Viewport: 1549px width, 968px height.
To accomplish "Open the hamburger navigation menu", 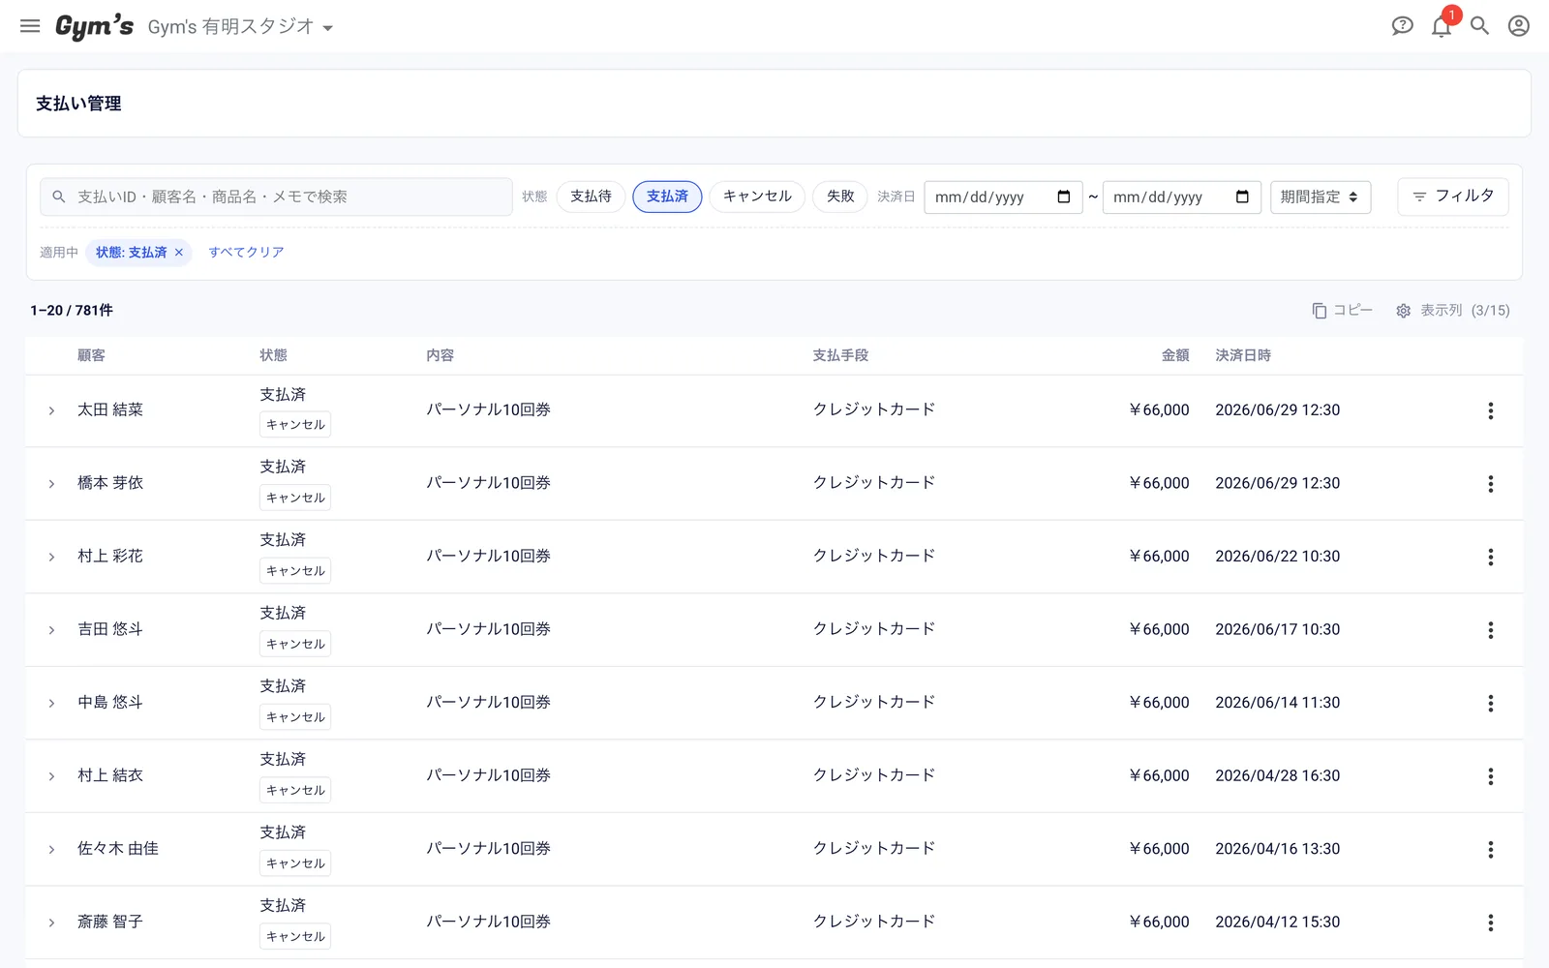I will [x=30, y=26].
